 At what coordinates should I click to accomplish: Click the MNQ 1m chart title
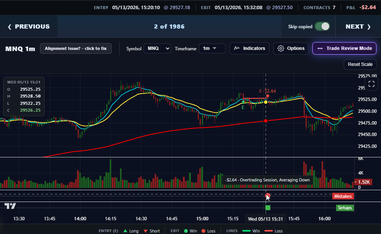pos(20,49)
